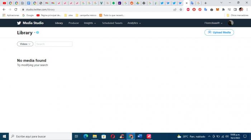Screen dimensions: 251x140
Task: Open the Chrome profile avatar
Action: coord(241,10)
